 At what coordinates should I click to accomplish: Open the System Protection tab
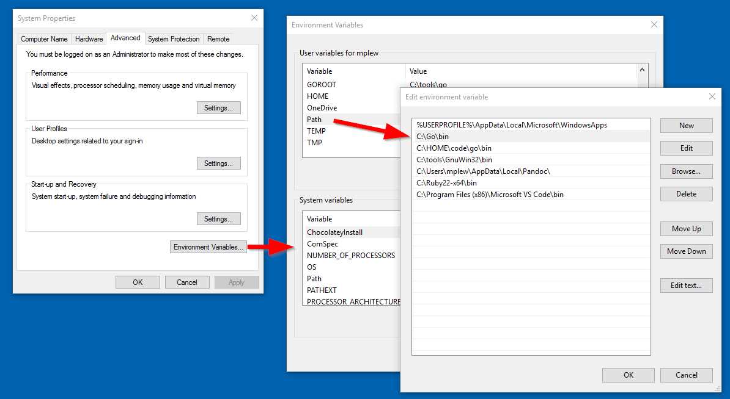174,38
